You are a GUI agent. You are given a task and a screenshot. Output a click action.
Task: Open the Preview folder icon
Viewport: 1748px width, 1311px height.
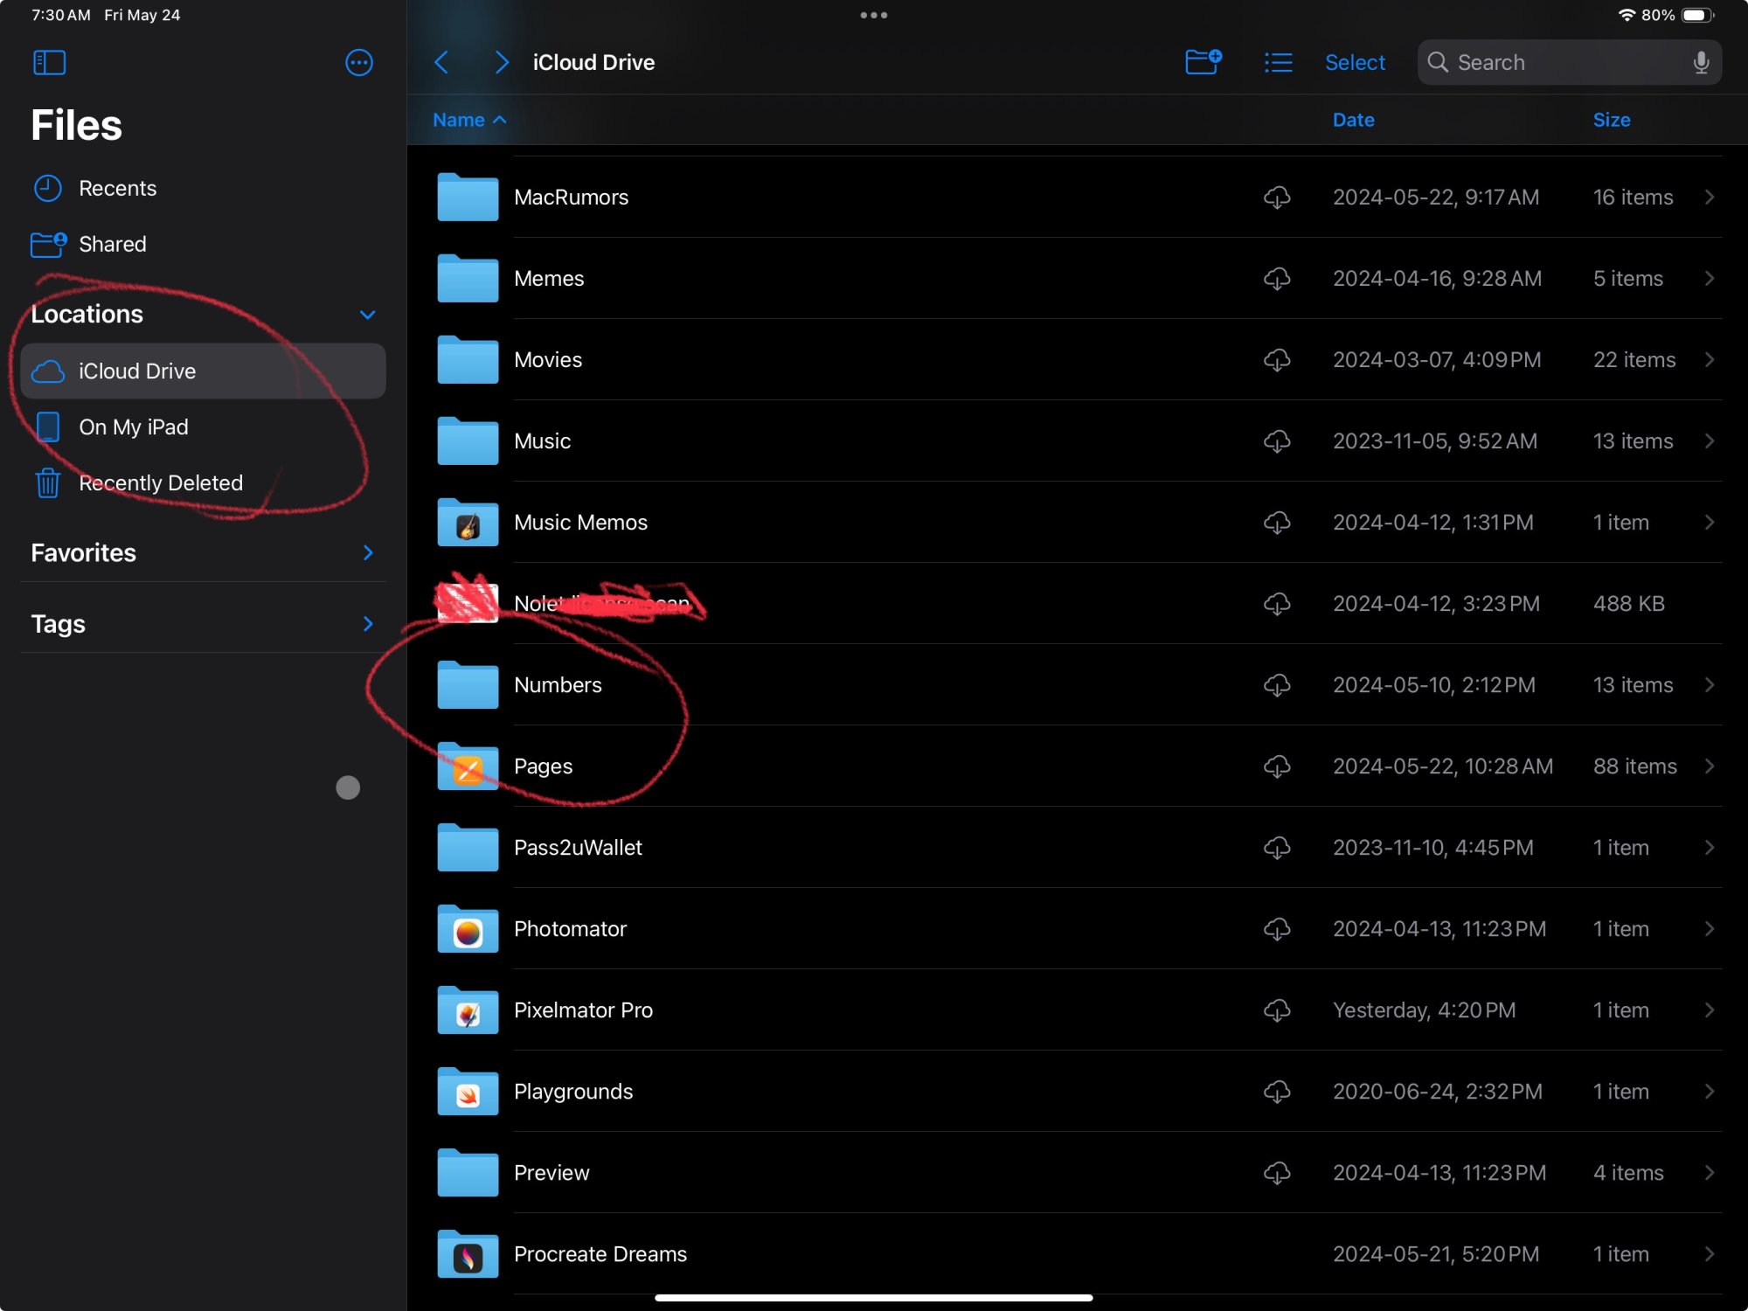(468, 1172)
